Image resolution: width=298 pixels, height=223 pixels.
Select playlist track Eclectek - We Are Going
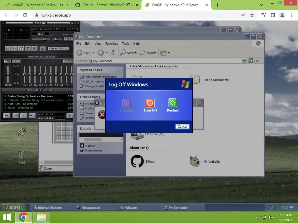click(x=35, y=100)
